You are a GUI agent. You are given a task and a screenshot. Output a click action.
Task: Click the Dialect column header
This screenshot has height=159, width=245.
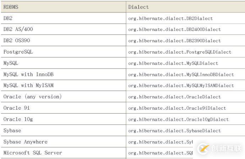pos(138,7)
